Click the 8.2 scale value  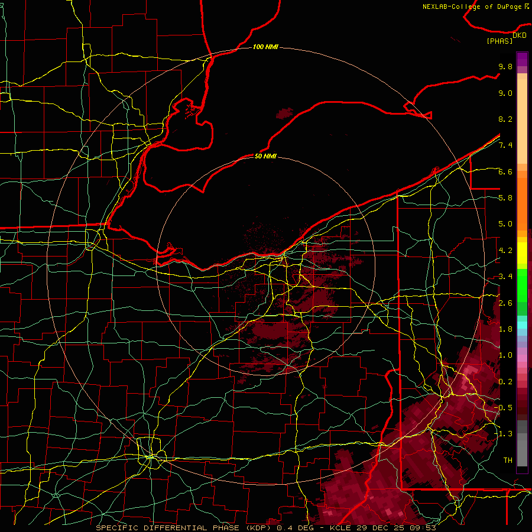505,119
